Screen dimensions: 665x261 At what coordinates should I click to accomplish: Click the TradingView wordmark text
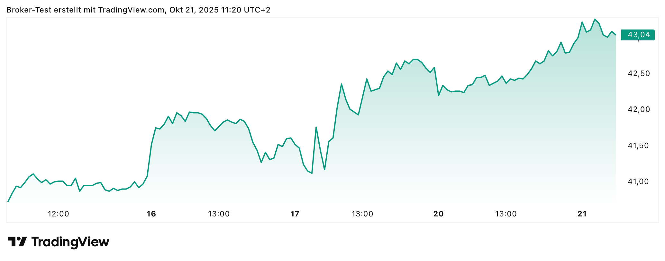point(70,242)
